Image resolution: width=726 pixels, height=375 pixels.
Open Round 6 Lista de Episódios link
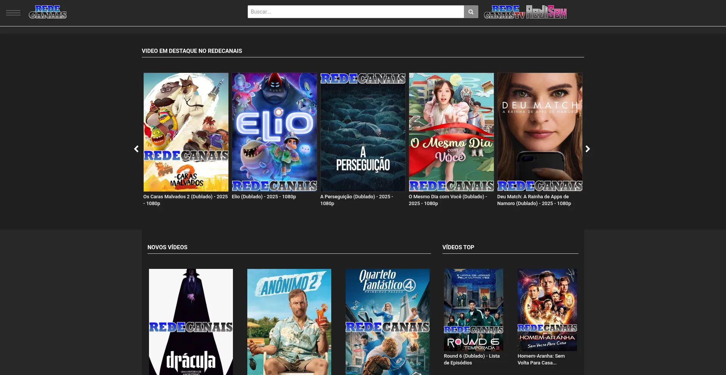coord(472,359)
